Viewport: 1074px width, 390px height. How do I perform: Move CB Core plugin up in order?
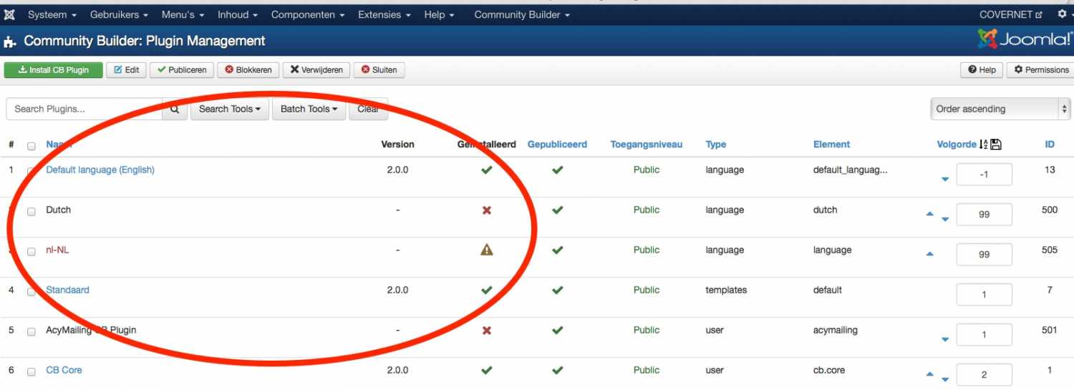pos(930,374)
